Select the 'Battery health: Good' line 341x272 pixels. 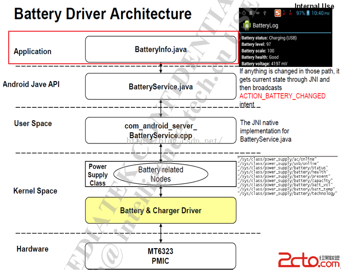click(x=260, y=57)
